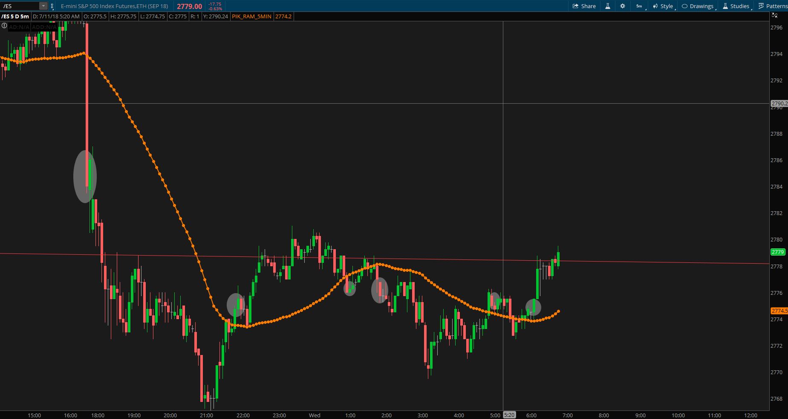The height and width of the screenshot is (419, 788).
Task: Click the 2790.2 crosshair price label
Action: click(x=779, y=103)
